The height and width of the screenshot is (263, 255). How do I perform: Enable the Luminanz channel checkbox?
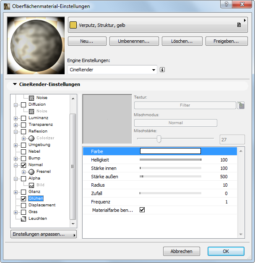[x=23, y=118]
